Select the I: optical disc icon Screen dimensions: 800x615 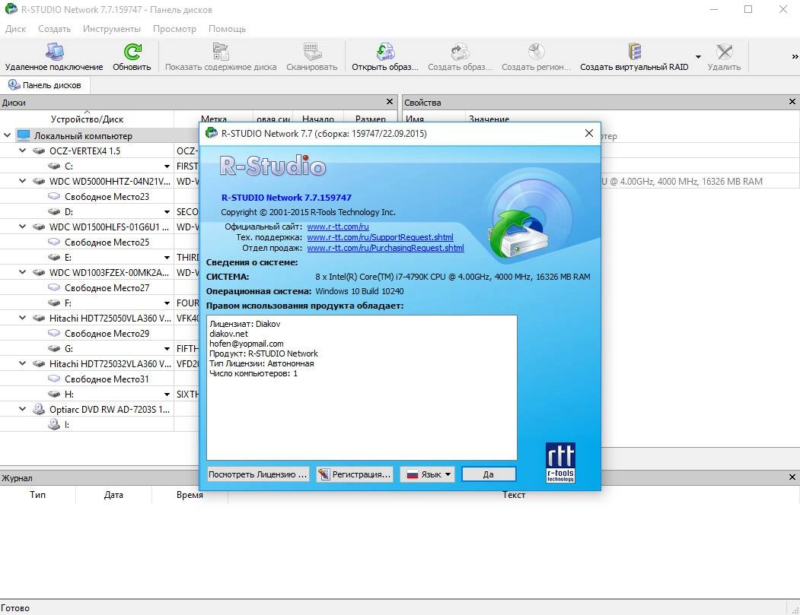[x=54, y=424]
